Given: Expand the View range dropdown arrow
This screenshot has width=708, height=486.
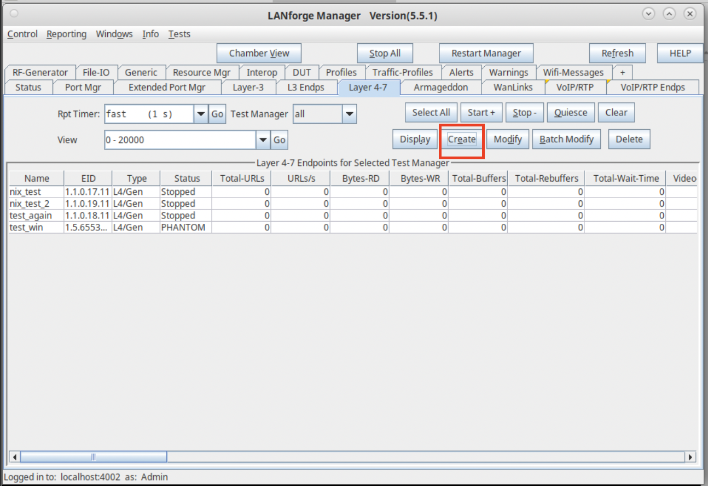Looking at the screenshot, I should click(263, 140).
